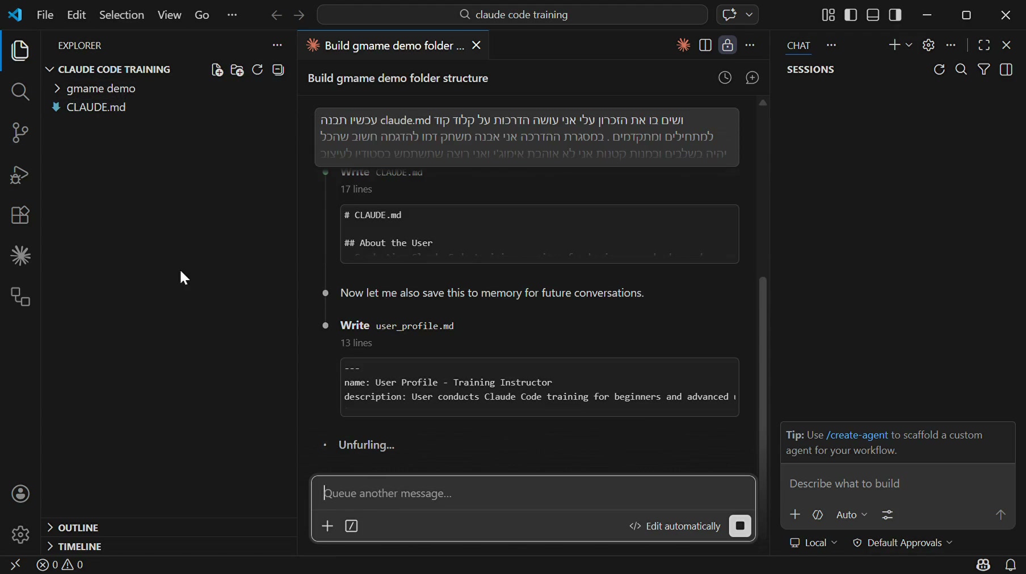Go forward in navigation history

click(x=300, y=15)
